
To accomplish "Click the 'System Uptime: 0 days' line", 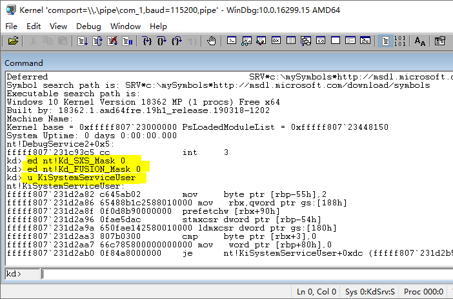I will point(92,136).
